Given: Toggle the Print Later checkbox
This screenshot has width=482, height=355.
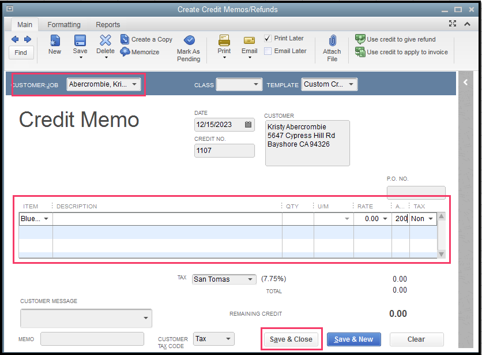Looking at the screenshot, I should pos(268,39).
